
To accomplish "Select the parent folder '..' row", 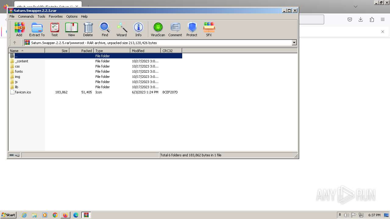I will point(95,56).
